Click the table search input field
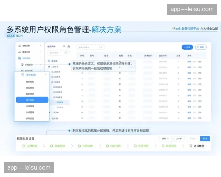Viewport: 221px width, 177px height. 90,47
